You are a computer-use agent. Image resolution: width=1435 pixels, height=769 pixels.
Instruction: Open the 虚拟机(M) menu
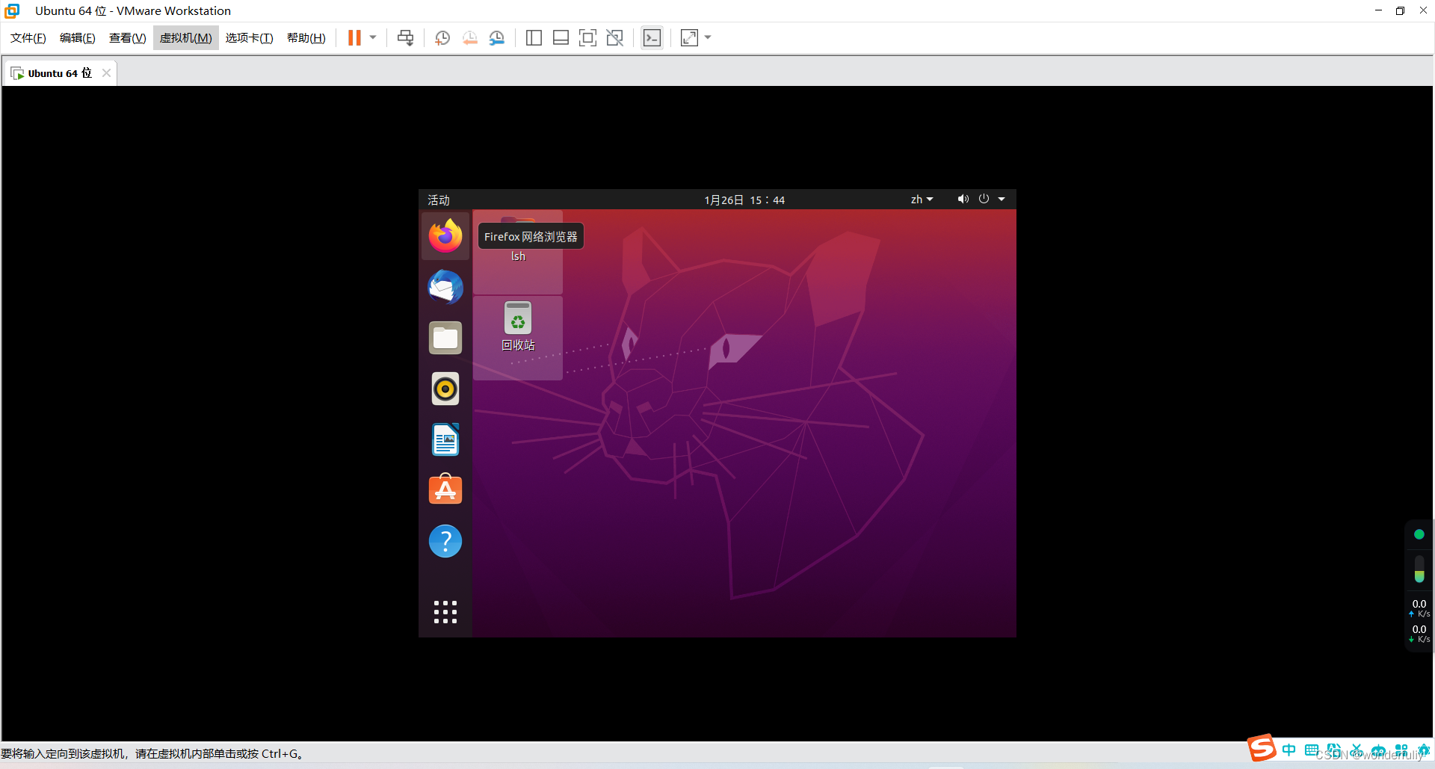[186, 38]
